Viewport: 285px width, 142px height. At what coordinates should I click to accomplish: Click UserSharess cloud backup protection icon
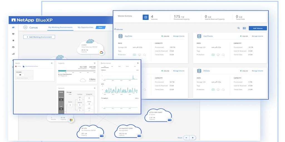tap(218, 55)
